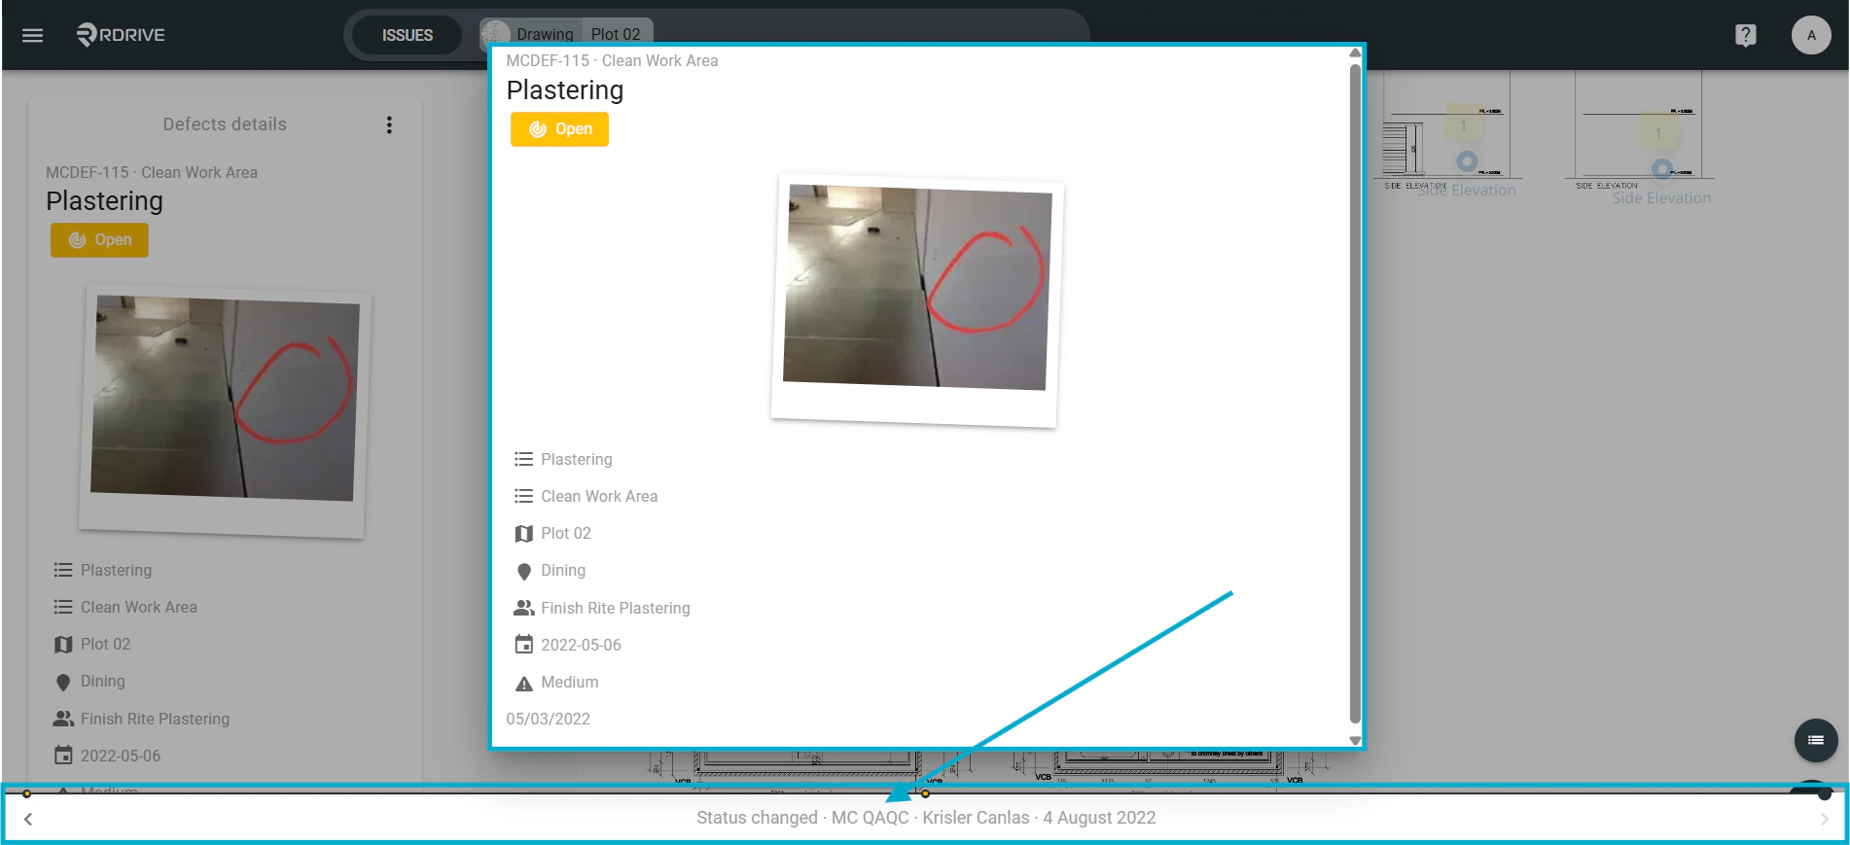Click Clean Work Area list icon in zoomed panel
This screenshot has height=845, width=1850.
point(523,496)
